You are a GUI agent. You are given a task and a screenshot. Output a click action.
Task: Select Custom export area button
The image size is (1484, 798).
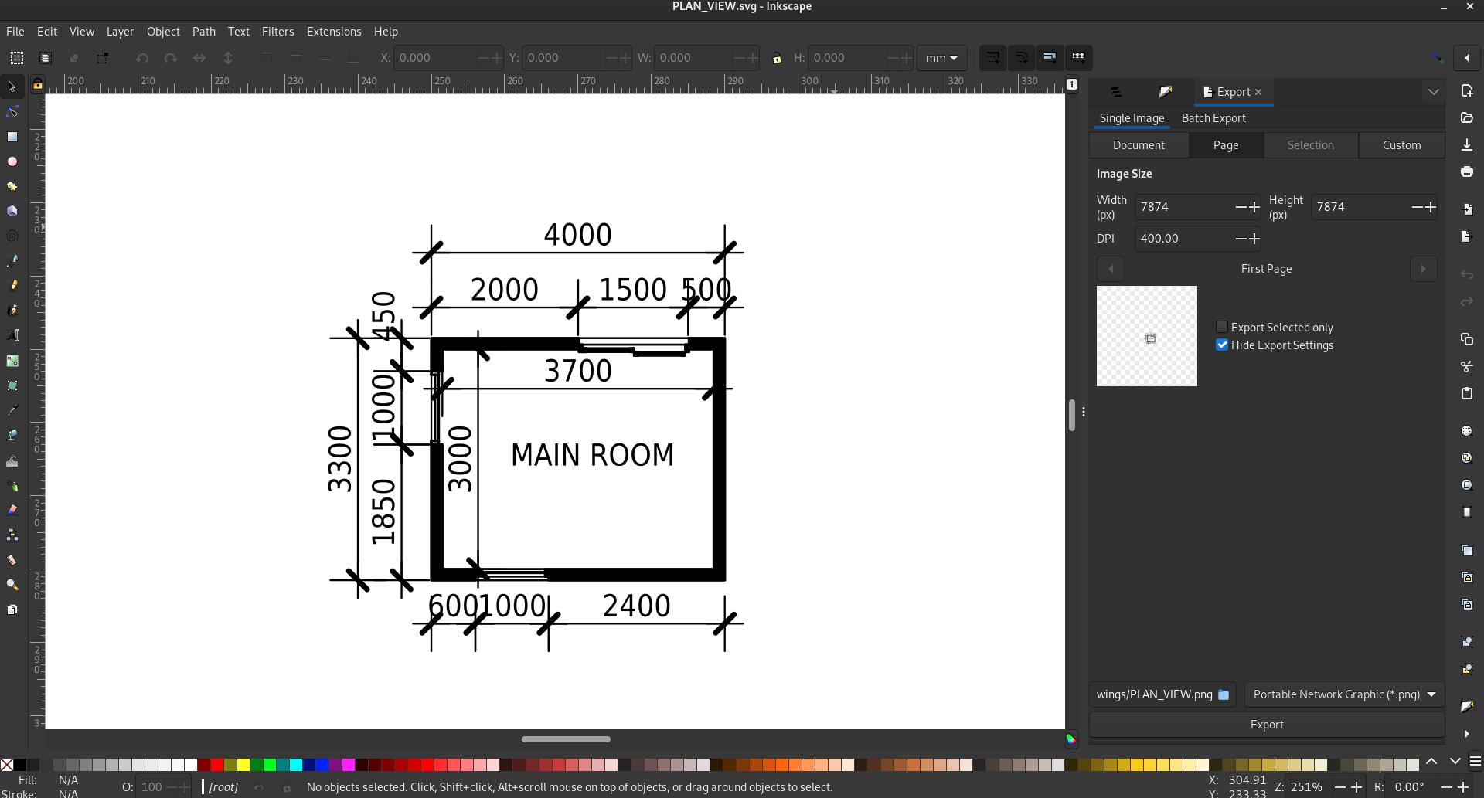point(1401,145)
